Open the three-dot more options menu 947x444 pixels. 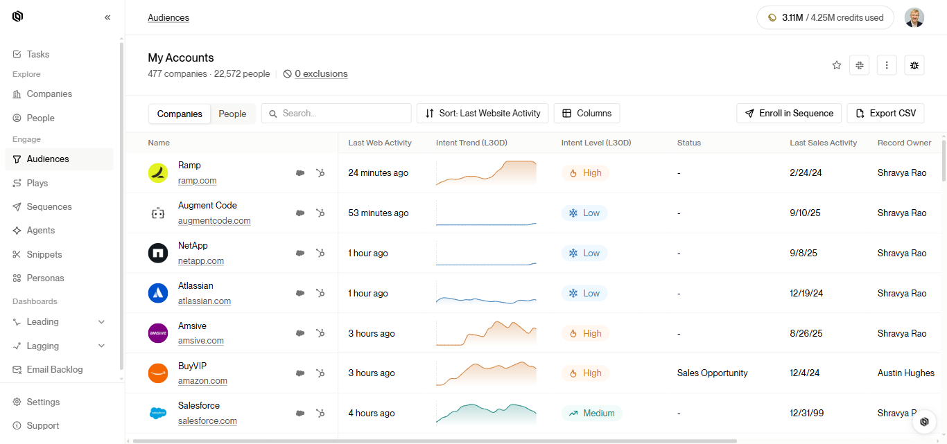coord(887,65)
